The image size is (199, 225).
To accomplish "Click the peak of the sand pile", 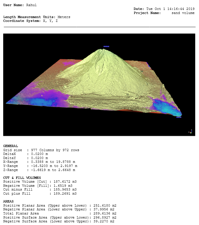I will coord(102,51).
